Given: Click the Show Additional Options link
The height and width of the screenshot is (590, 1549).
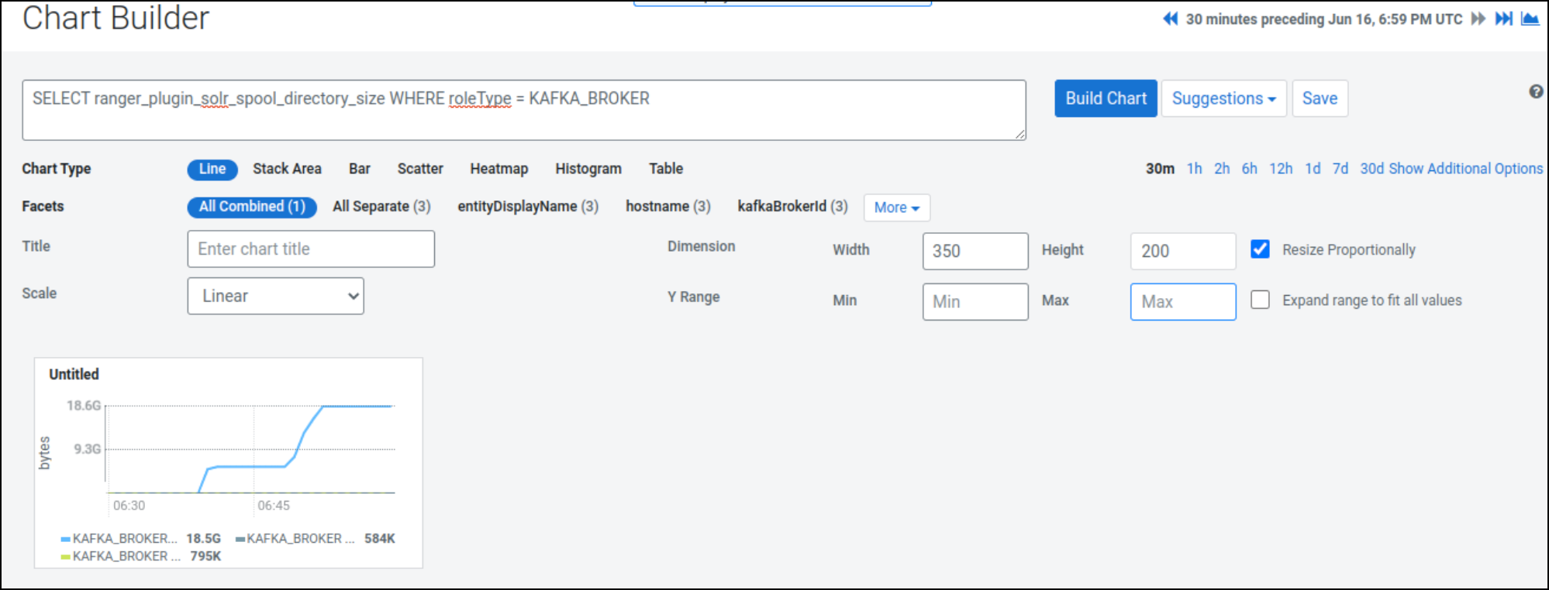Looking at the screenshot, I should [1465, 169].
